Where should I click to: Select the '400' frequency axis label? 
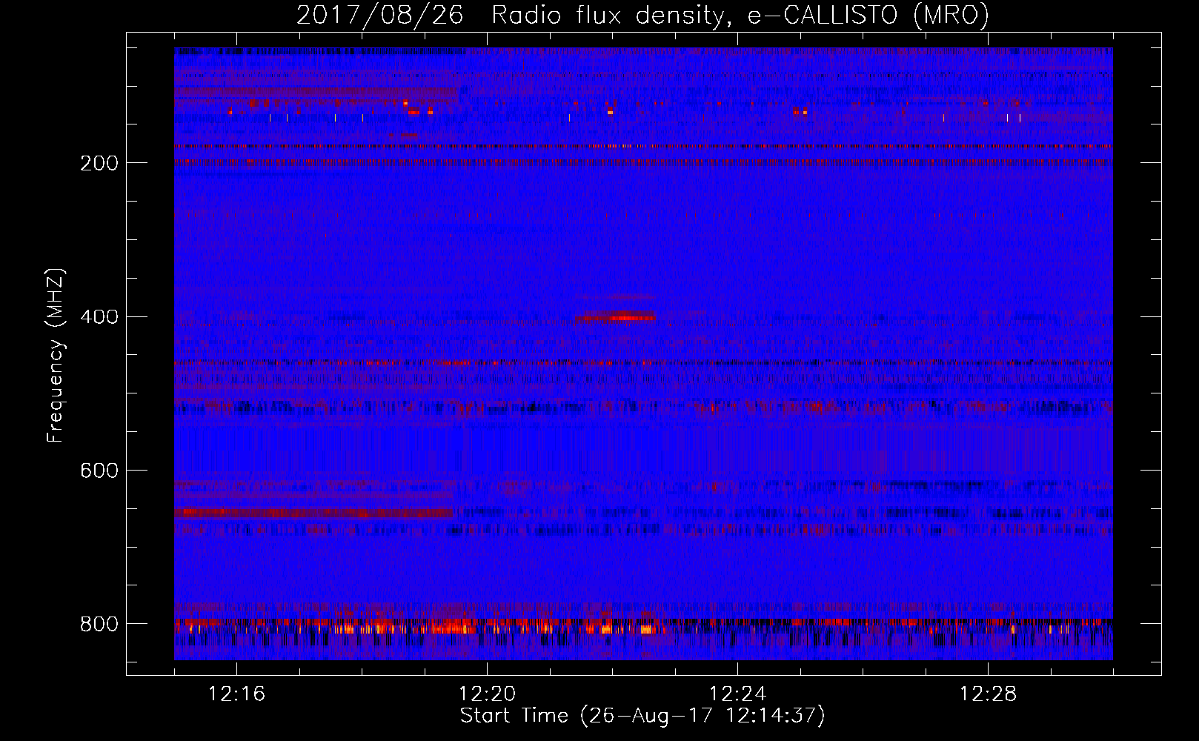[99, 317]
